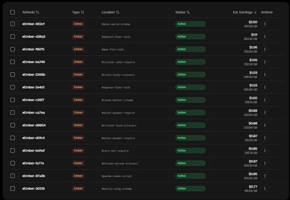Select the #Ember-fa77e row checkbox
The width and height of the screenshot is (290, 200).
(x=12, y=163)
